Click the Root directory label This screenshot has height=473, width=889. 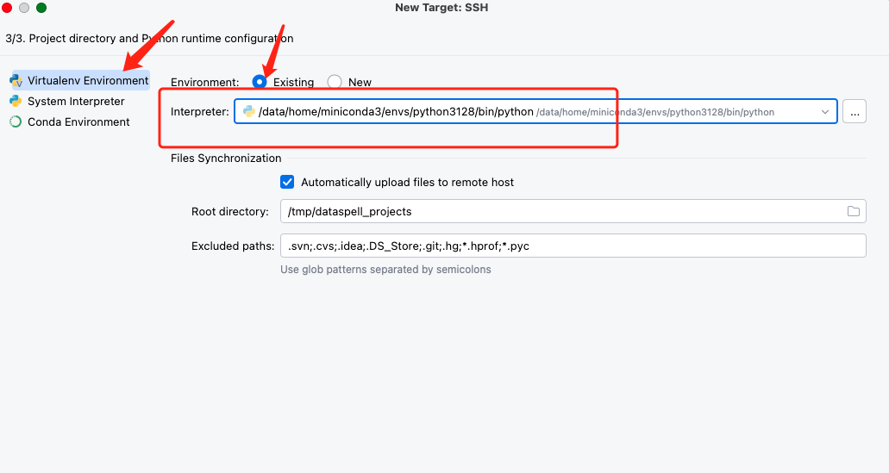pyautogui.click(x=230, y=211)
